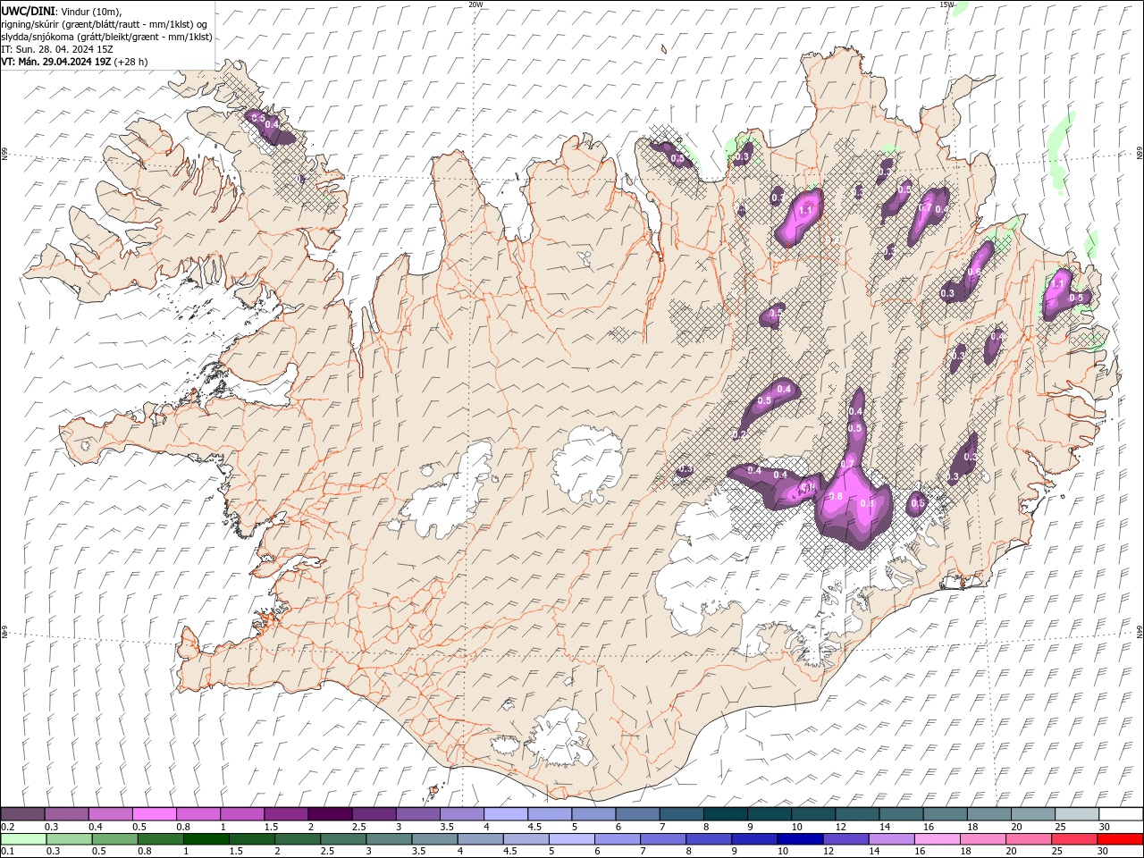Click the '15W' longitude label
This screenshot has height=858, width=1144.
pos(946,4)
